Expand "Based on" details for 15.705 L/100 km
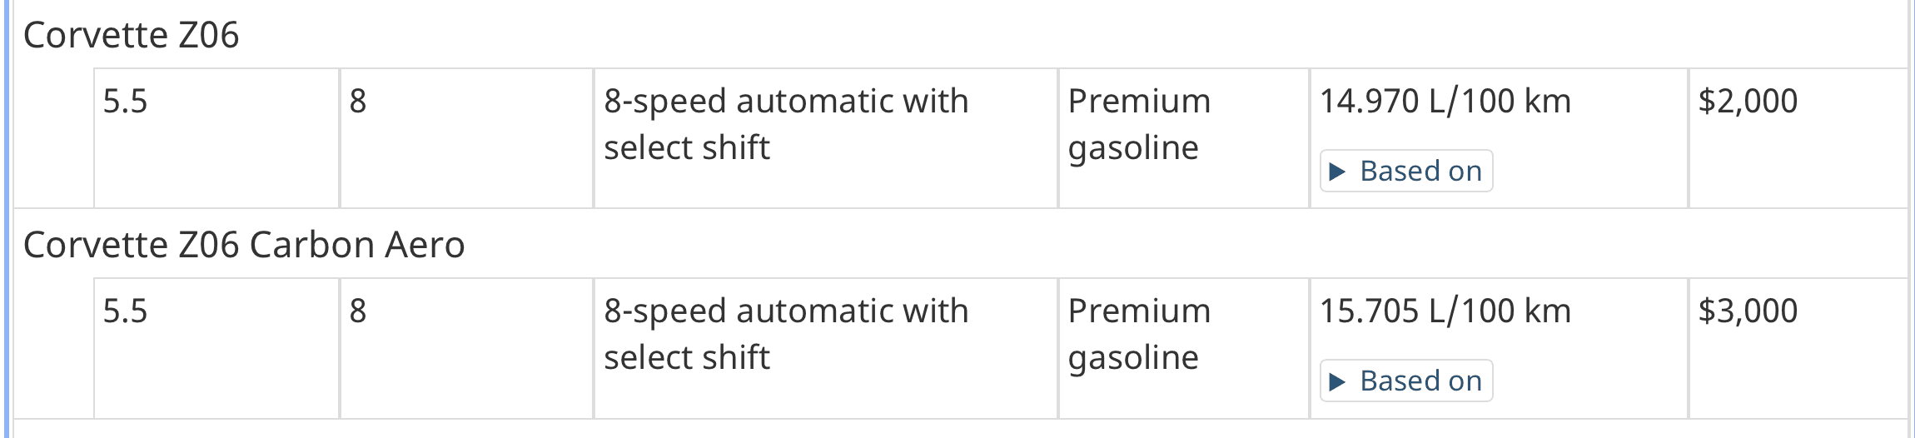The width and height of the screenshot is (1915, 438). point(1420,381)
